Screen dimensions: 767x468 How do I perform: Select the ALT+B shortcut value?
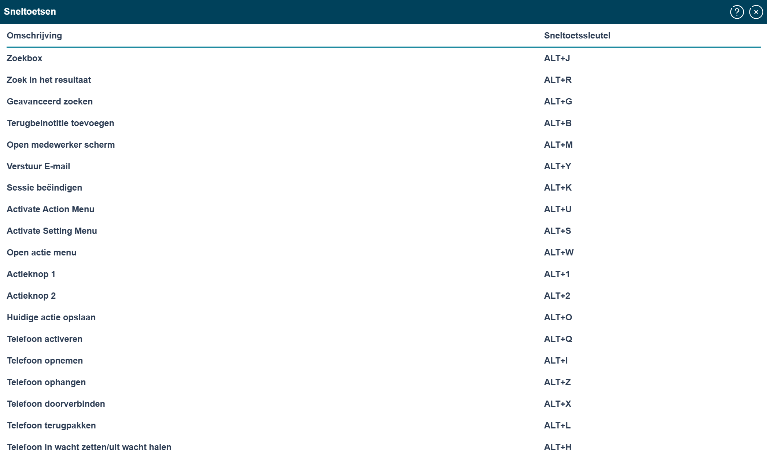(x=557, y=123)
